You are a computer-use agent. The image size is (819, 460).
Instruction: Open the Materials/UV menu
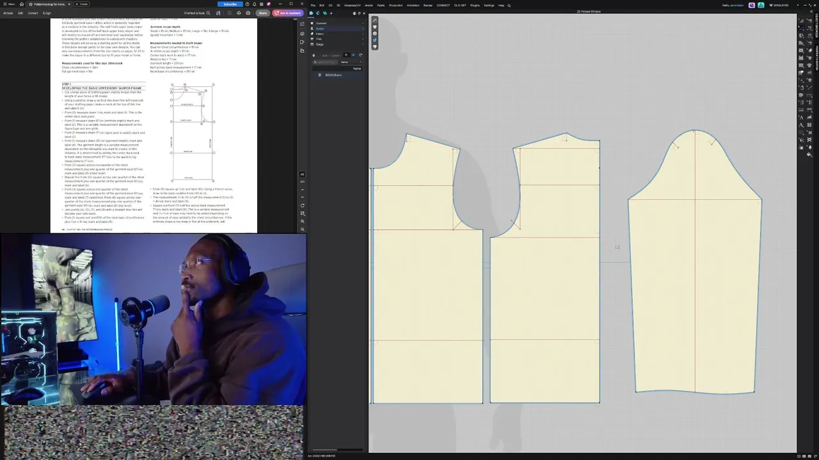(353, 5)
